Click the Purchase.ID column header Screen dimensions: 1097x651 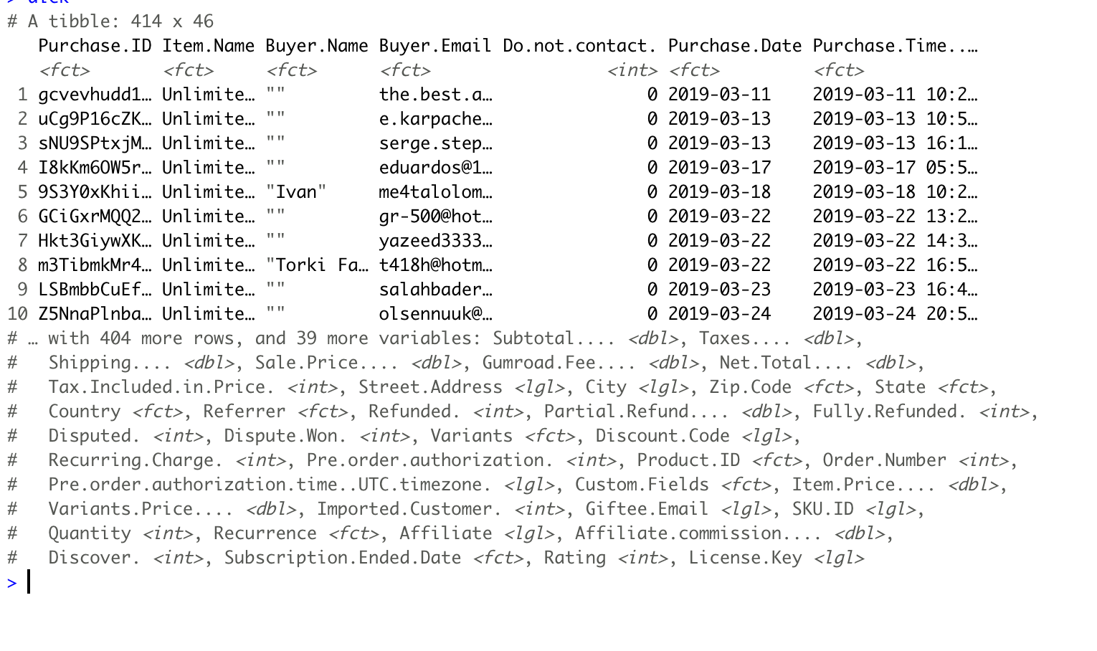click(95, 46)
